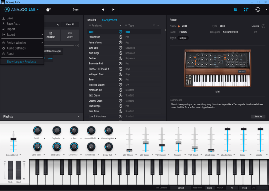Click the Mod wheel
Image resolution: width=269 pixels, height=191 pixels.
click(x=18, y=170)
